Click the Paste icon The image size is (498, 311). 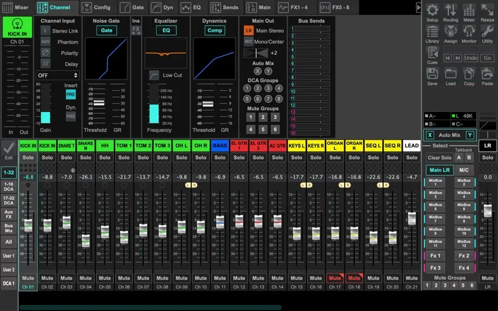(x=487, y=74)
